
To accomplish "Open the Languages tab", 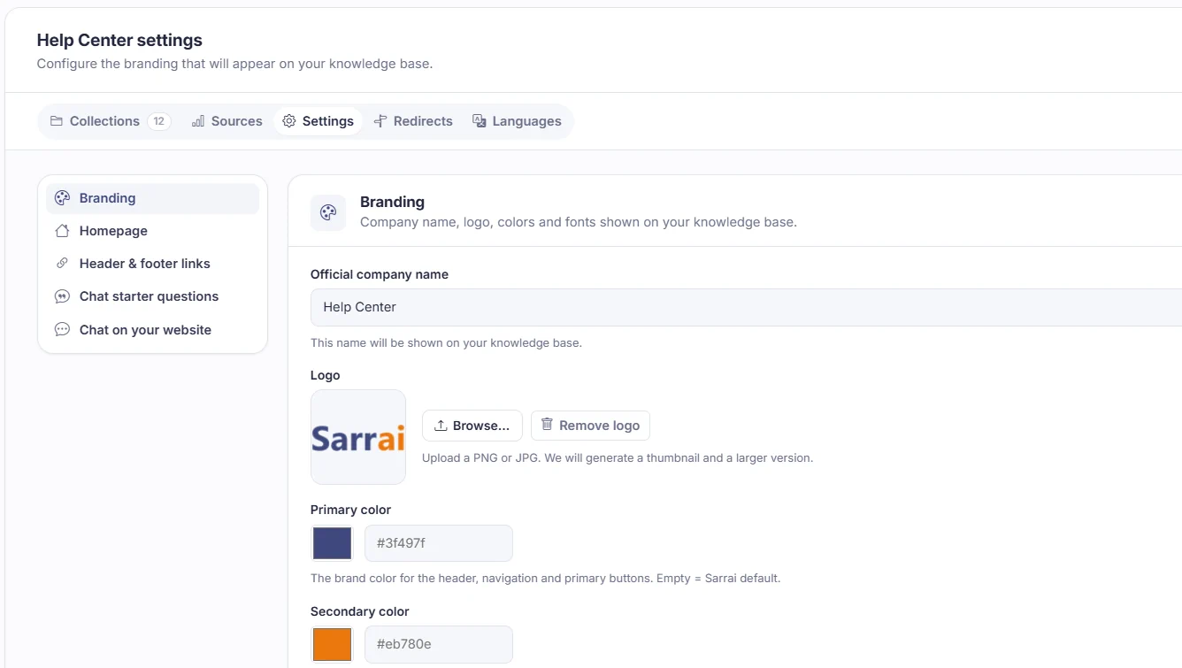I will click(518, 121).
